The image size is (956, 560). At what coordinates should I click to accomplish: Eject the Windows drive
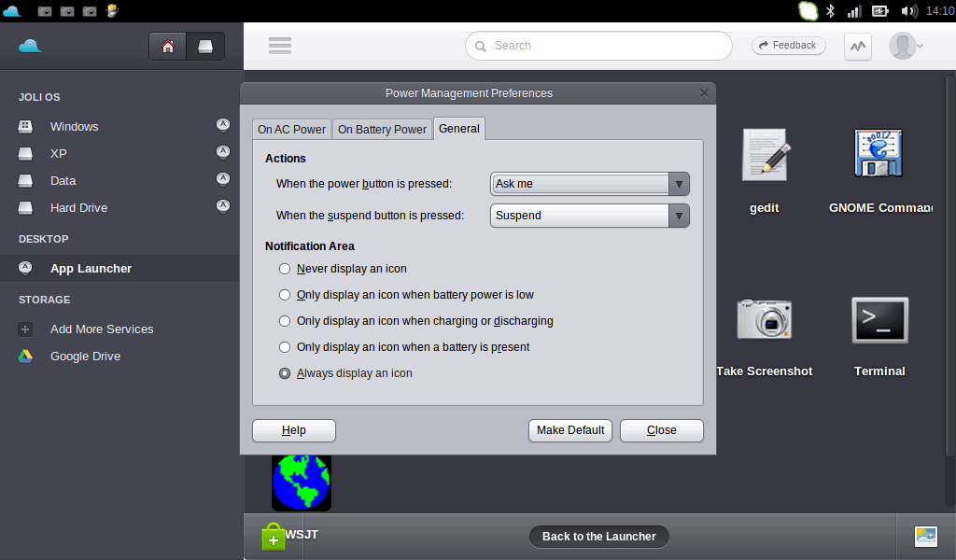pyautogui.click(x=223, y=124)
